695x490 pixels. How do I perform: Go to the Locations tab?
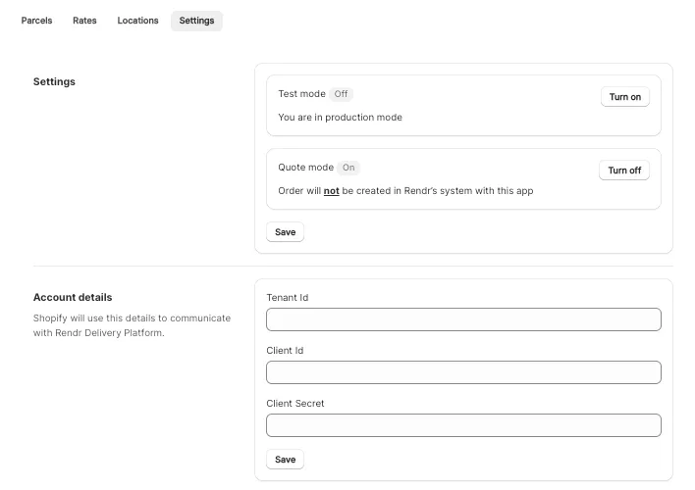137,21
